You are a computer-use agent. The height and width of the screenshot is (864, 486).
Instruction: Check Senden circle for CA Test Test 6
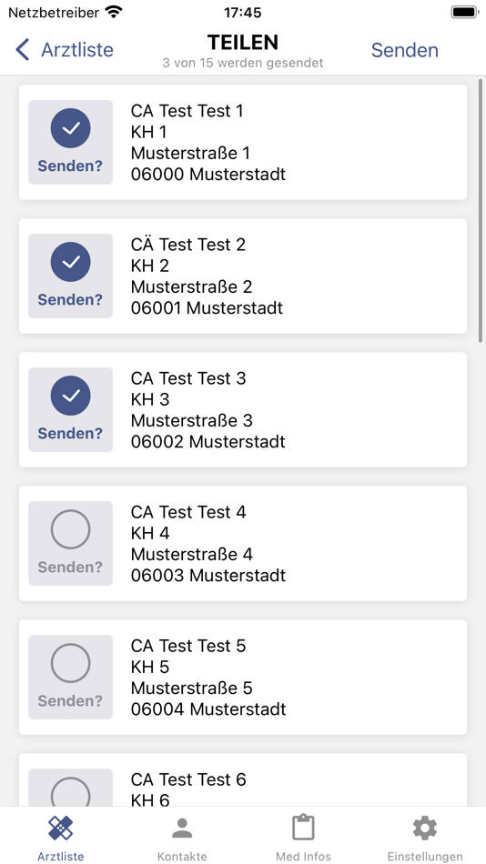(71, 792)
